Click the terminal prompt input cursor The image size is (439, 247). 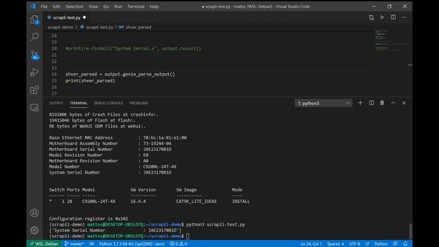[187, 236]
